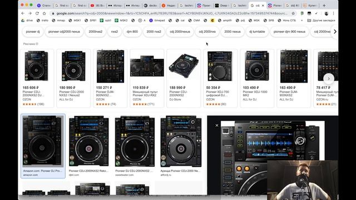Viewport: 356px width, 200px height.
Task: Select the pioneer dj suggestion chip
Action: pos(33,32)
